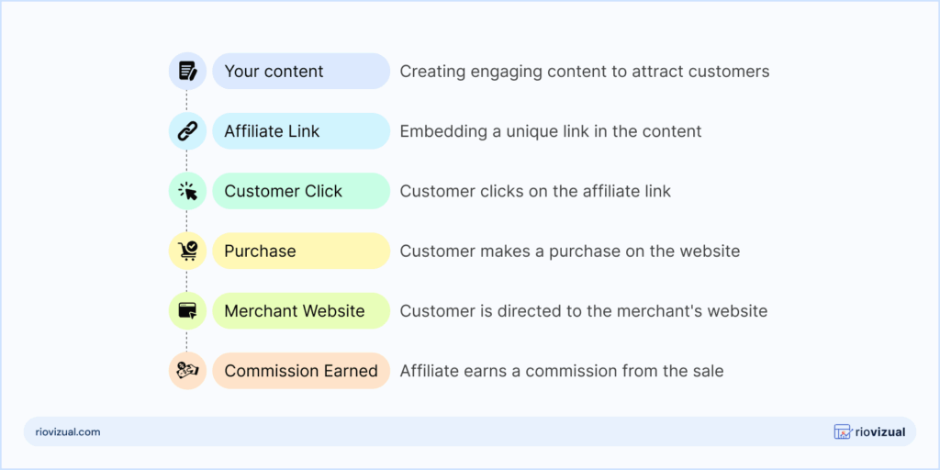Select the "Your content" label pill
The image size is (940, 470).
[x=300, y=71]
